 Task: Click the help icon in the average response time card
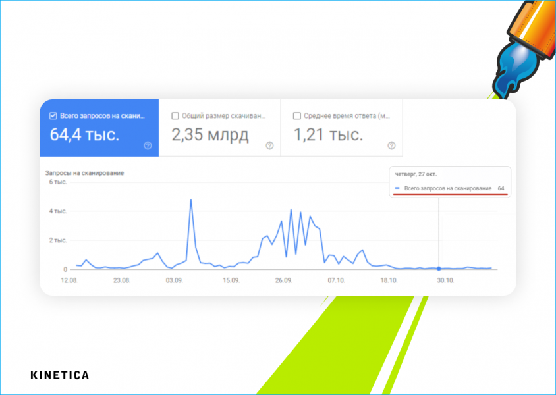pyautogui.click(x=391, y=145)
